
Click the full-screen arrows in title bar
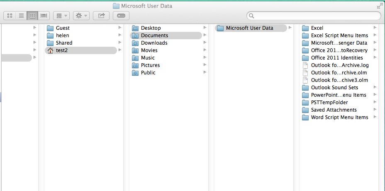[380, 6]
